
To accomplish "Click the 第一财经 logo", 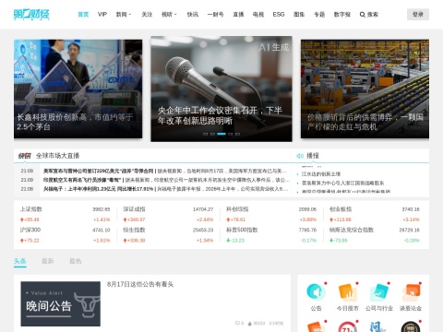I will coord(31,15).
